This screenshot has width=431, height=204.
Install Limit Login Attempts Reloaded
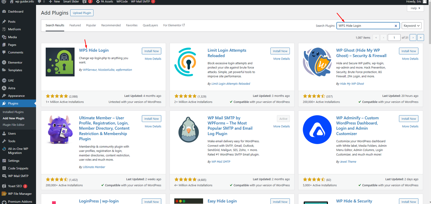click(280, 51)
